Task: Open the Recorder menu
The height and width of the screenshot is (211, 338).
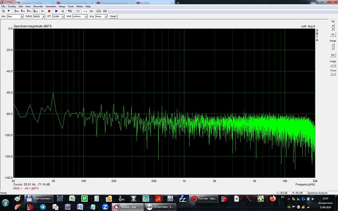Action: pos(38,6)
